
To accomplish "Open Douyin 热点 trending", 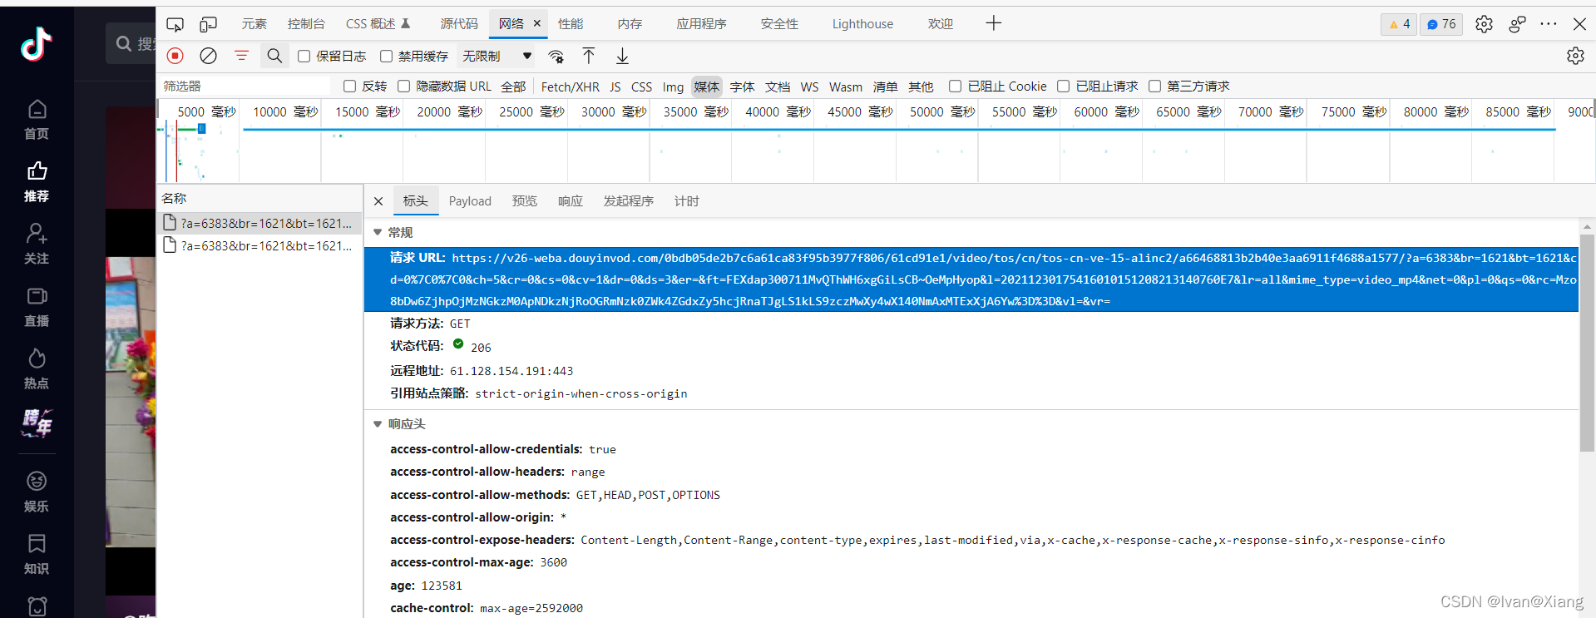I will (x=37, y=369).
